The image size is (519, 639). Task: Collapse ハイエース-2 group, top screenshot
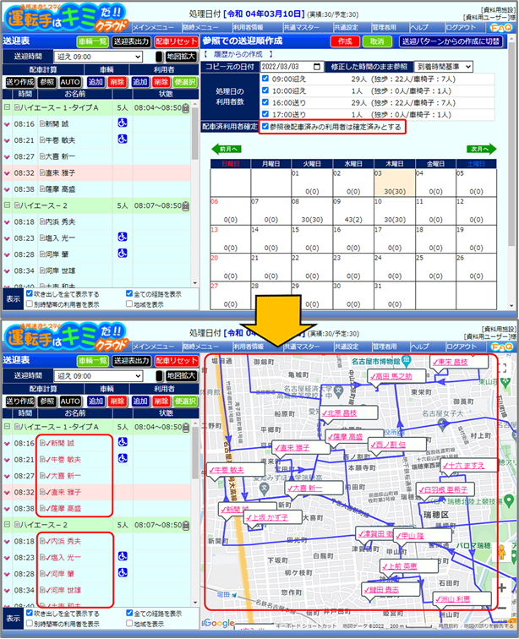pyautogui.click(x=7, y=205)
